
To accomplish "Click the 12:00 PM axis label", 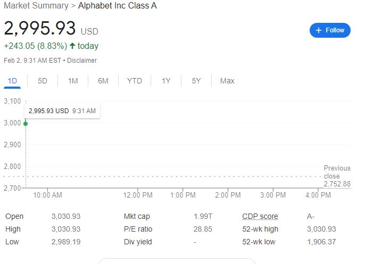I will pos(137,195).
